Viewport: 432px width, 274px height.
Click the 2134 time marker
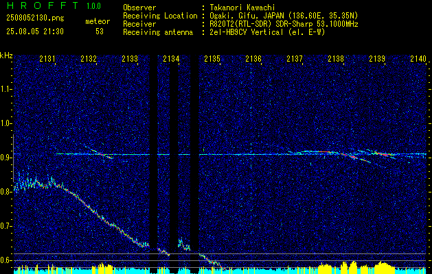click(x=171, y=58)
